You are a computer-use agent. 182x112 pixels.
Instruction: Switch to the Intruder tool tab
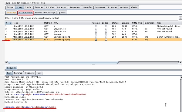point(50,7)
